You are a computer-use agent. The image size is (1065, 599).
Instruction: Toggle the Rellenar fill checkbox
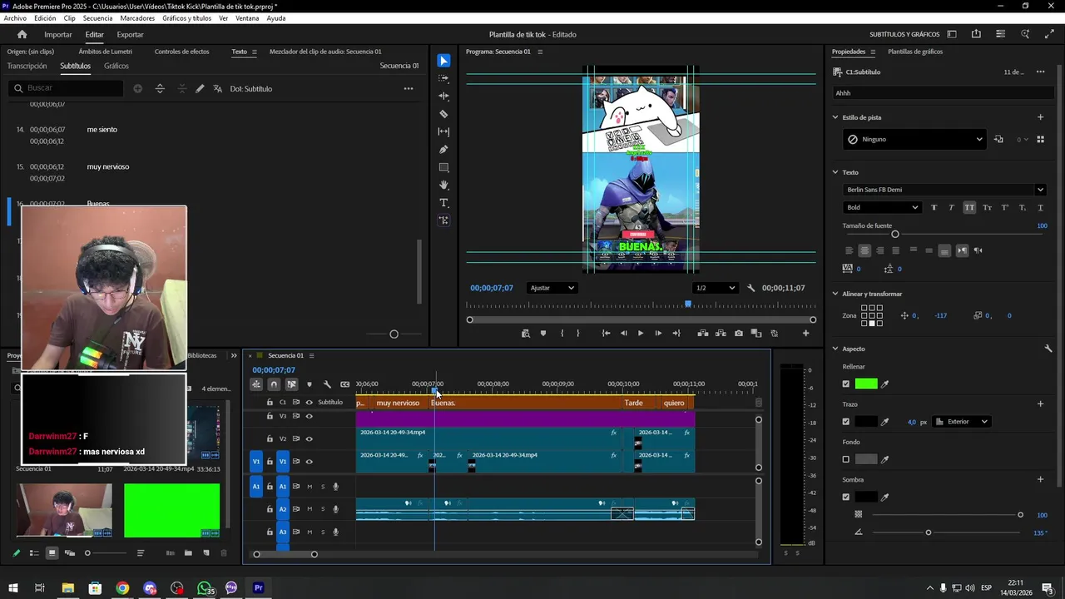(x=846, y=384)
